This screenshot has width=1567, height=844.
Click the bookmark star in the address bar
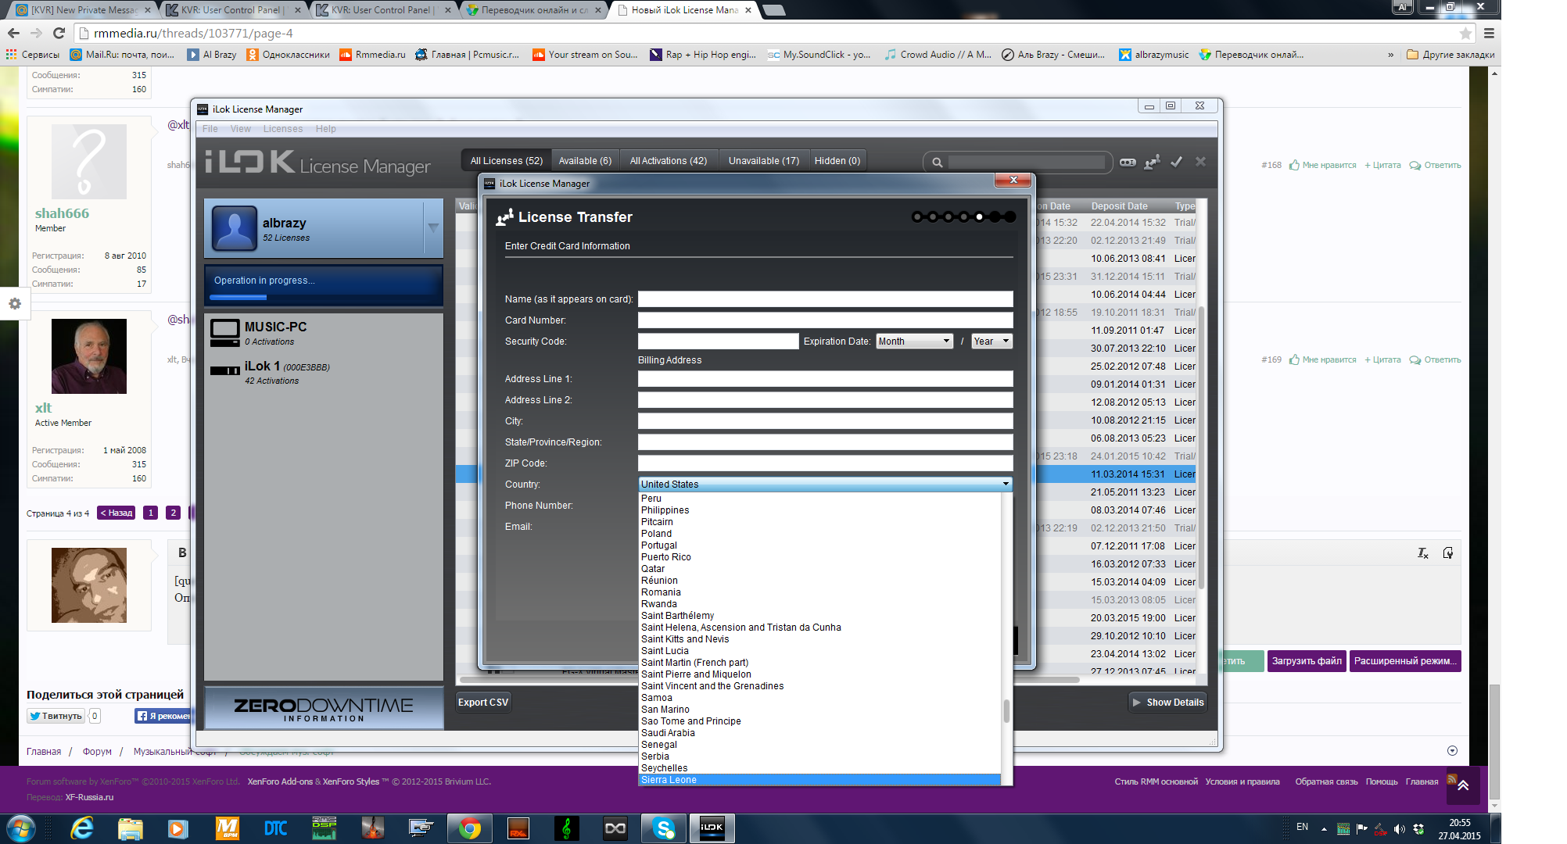[1465, 33]
